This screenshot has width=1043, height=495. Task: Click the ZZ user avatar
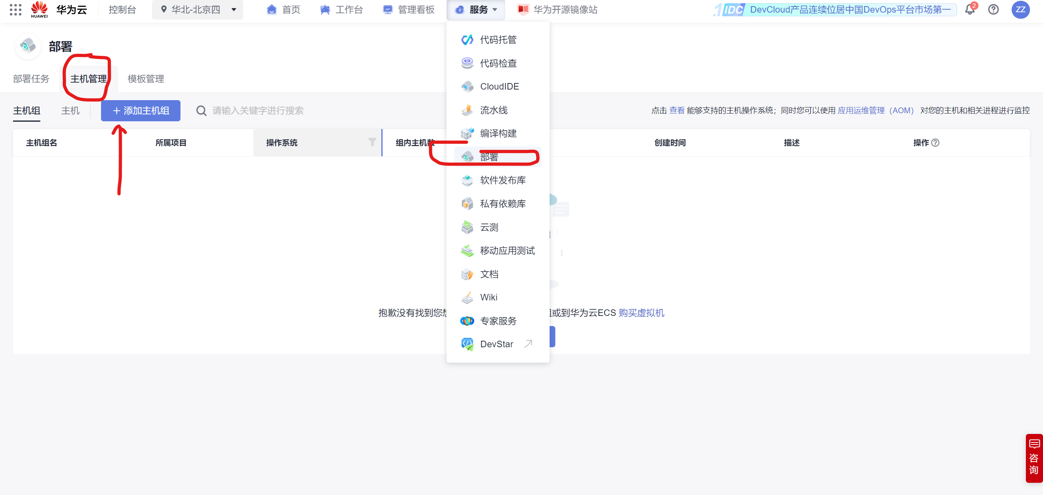tap(1020, 10)
